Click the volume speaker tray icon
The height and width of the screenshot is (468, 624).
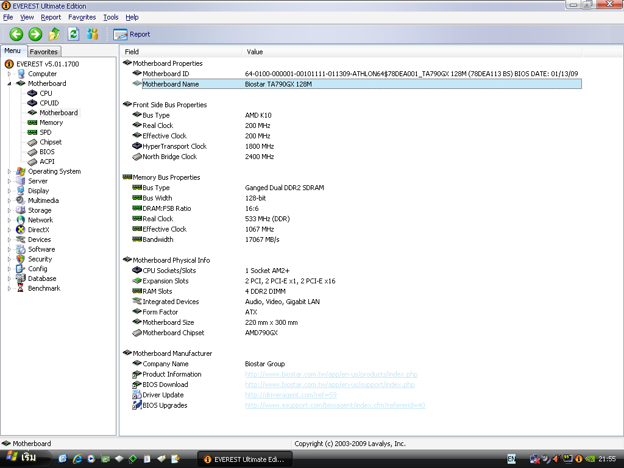coord(556,459)
